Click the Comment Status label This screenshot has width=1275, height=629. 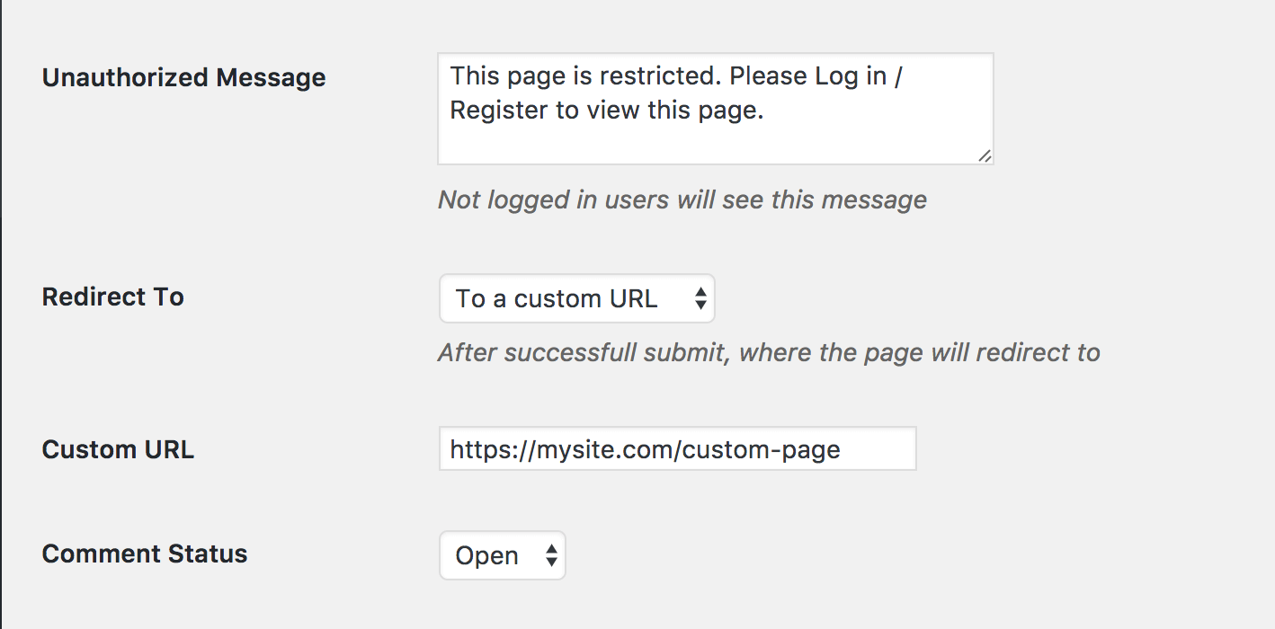(144, 554)
